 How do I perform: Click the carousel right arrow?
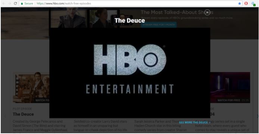[x=257, y=116]
